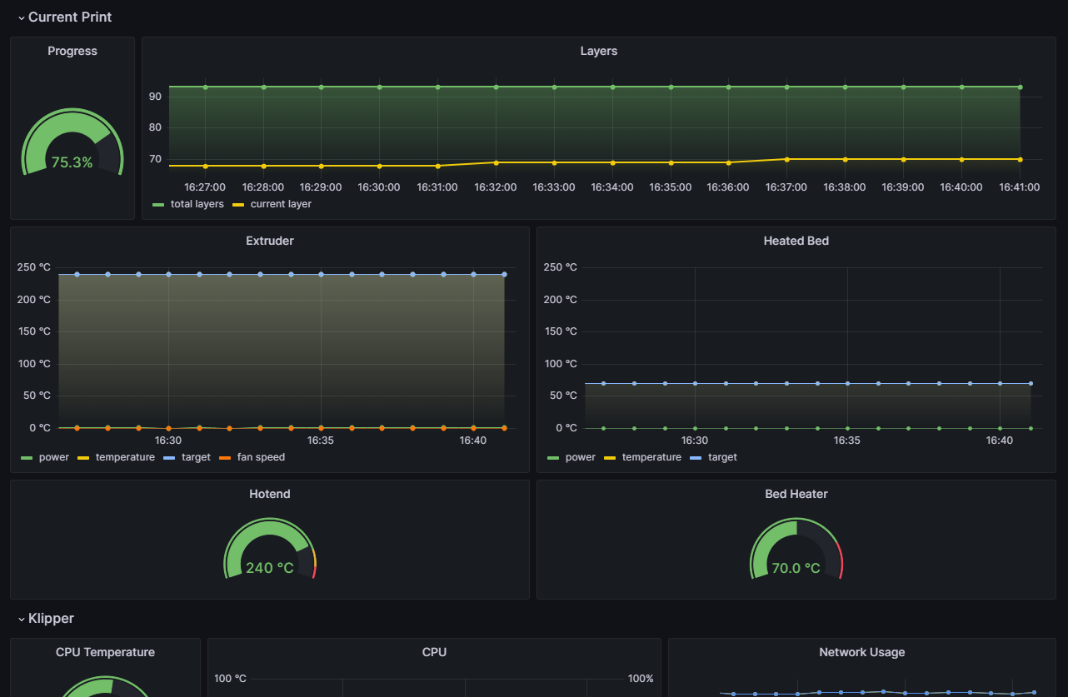Open the Network Usage panel title
Viewport: 1068px width, 697px height.
[x=862, y=652]
